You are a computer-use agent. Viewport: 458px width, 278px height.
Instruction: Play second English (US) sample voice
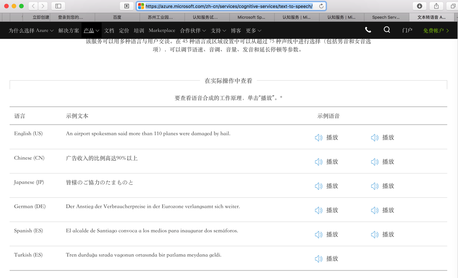click(x=382, y=137)
